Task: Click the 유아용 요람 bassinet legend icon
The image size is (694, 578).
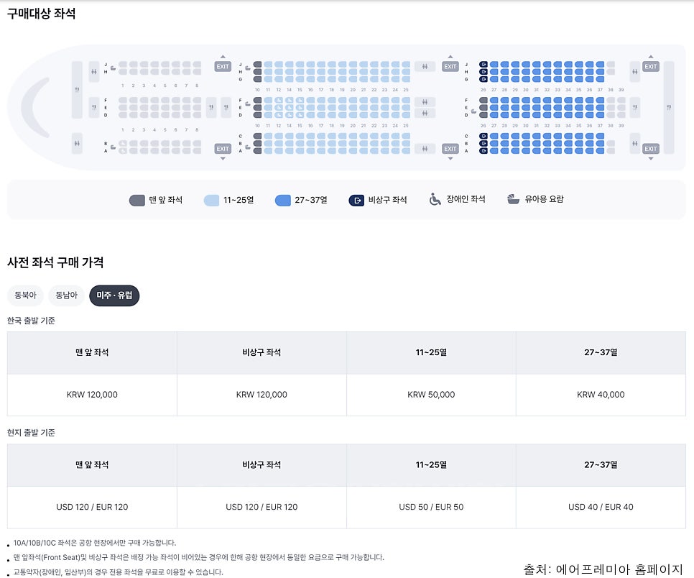Action: pyautogui.click(x=512, y=200)
